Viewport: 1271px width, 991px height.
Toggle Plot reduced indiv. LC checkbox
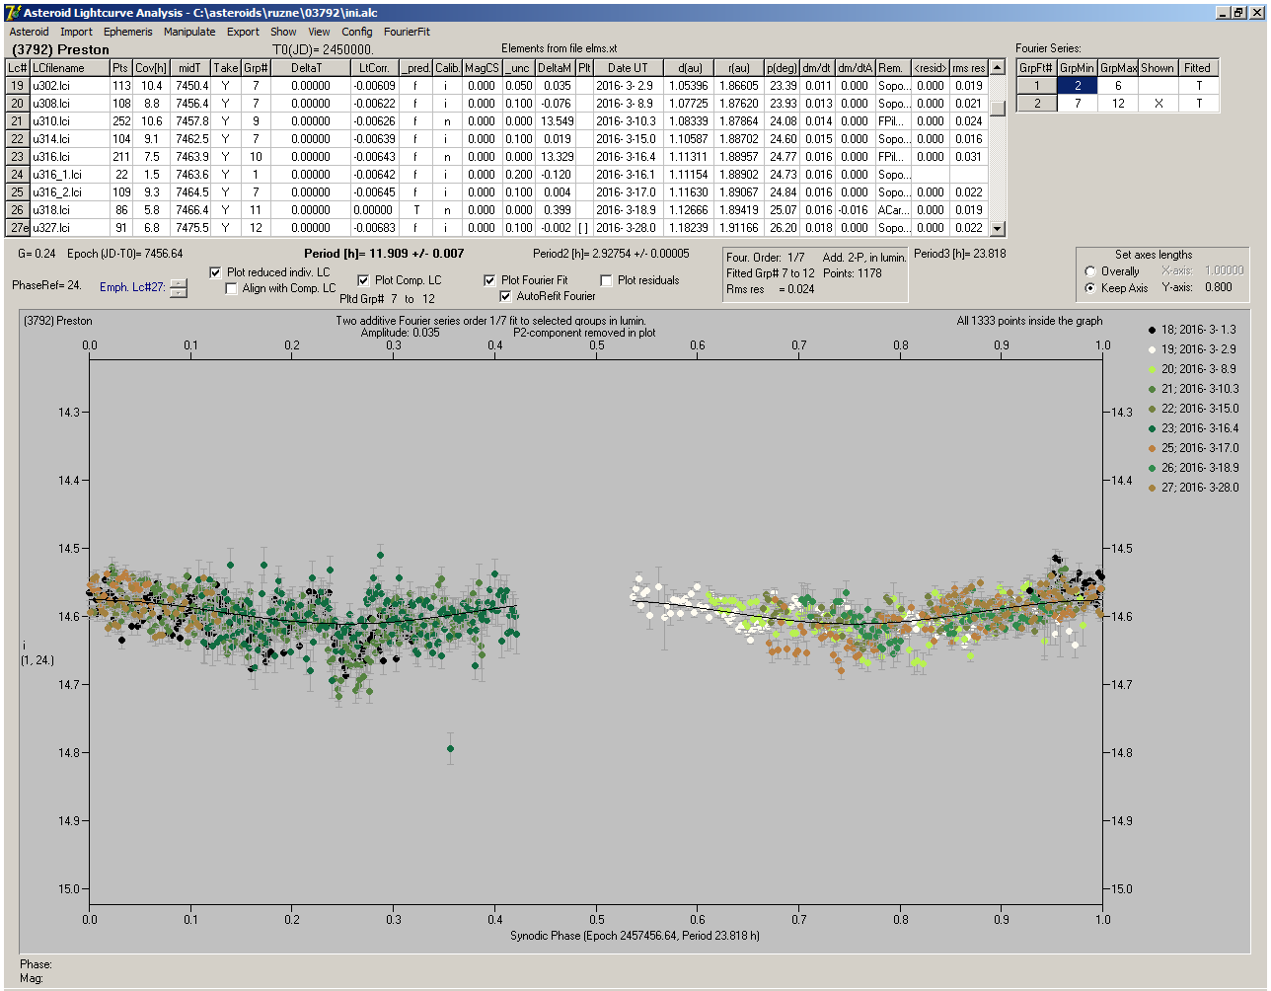click(216, 272)
